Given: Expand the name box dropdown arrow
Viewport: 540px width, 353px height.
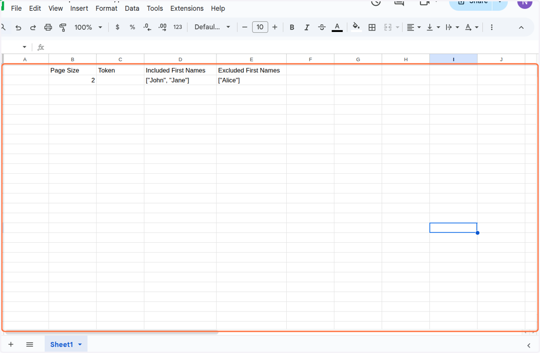Looking at the screenshot, I should [24, 47].
